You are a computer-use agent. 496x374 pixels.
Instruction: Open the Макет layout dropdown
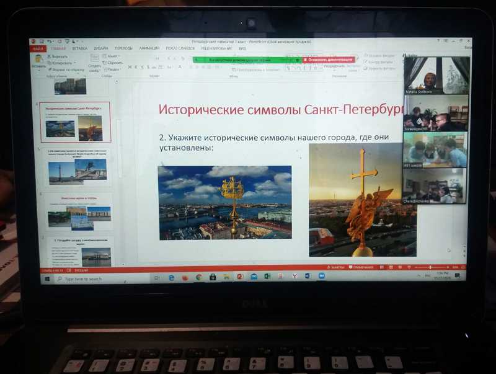(x=111, y=56)
